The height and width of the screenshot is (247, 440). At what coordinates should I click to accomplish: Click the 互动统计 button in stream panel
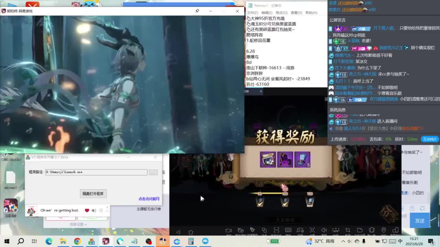click(430, 139)
